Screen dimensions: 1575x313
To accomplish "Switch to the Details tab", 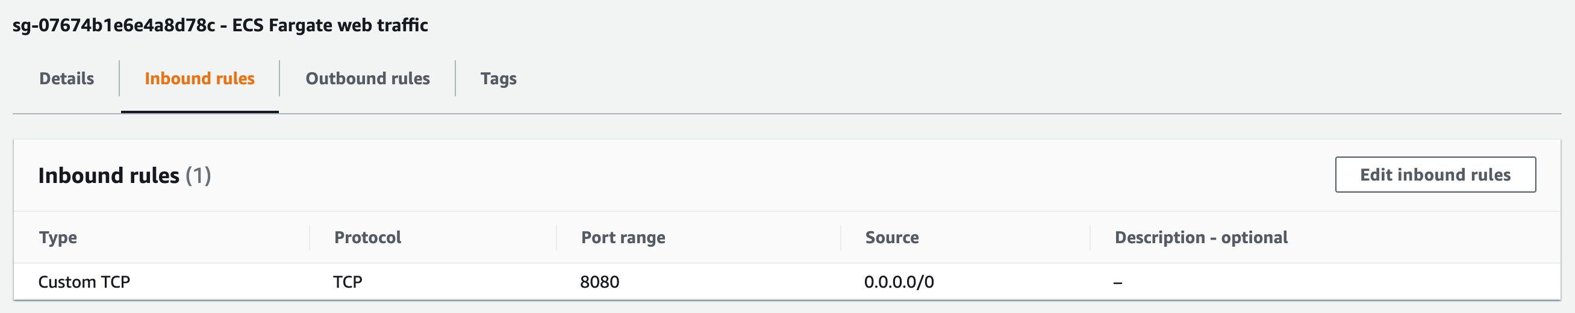I will pos(67,79).
